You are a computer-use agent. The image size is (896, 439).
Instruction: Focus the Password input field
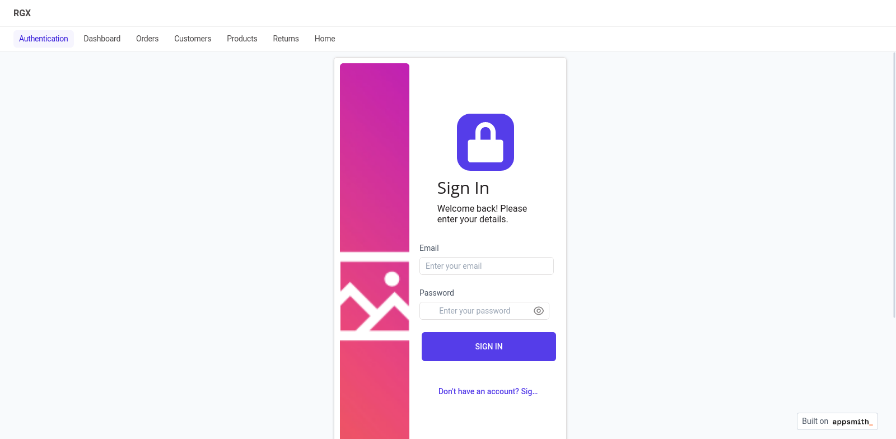pyautogui.click(x=484, y=311)
